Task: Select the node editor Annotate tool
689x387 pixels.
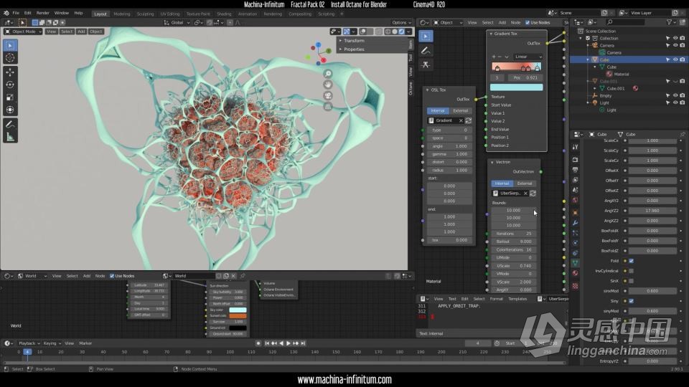Action: tap(426, 50)
